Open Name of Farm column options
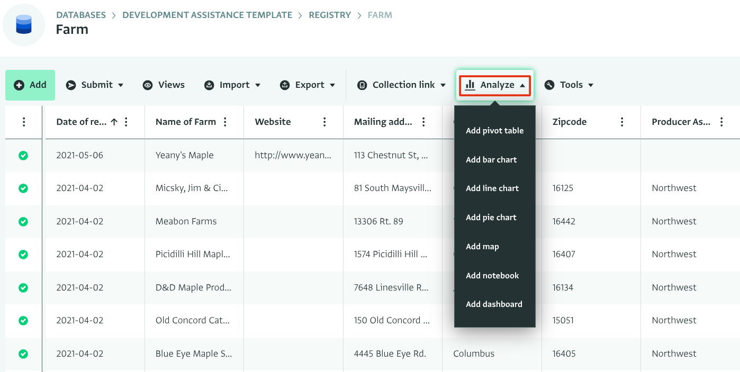Image resolution: width=740 pixels, height=372 pixels. [x=225, y=122]
